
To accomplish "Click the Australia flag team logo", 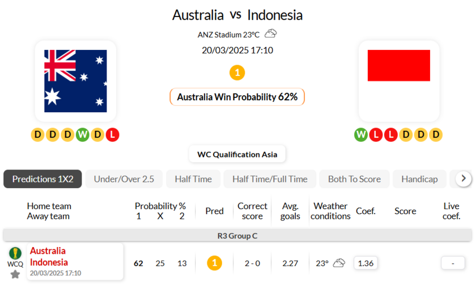I will [x=75, y=80].
